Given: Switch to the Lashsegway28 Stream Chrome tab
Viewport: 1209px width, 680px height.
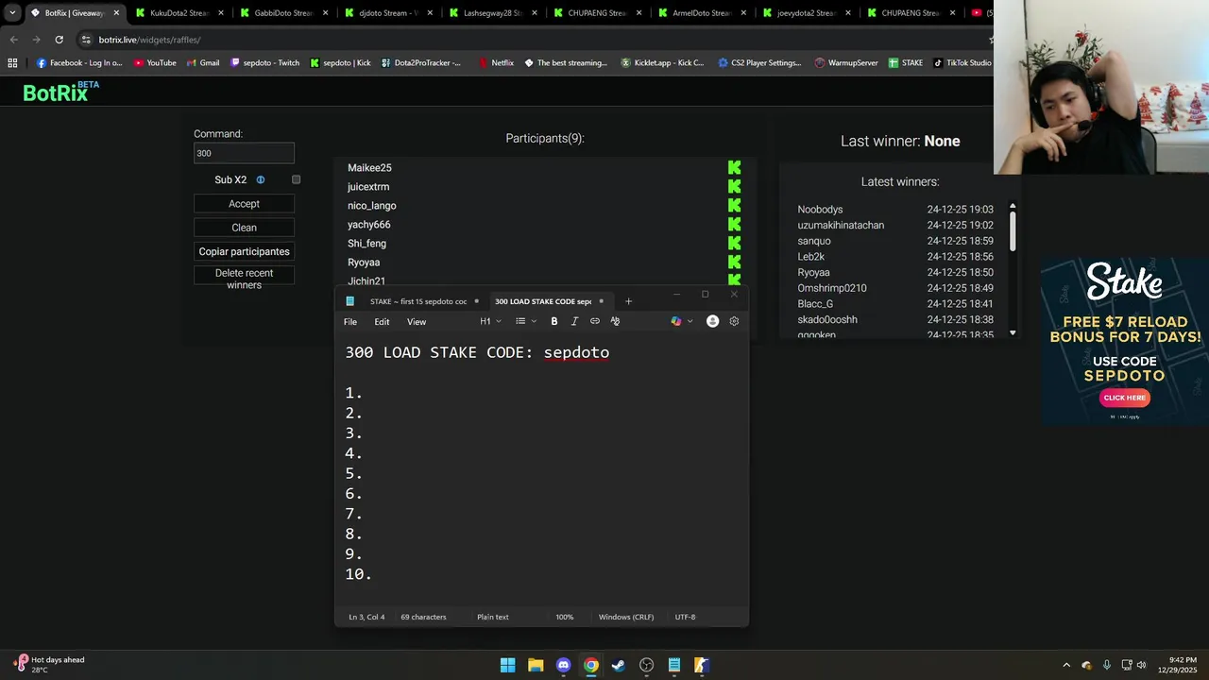Looking at the screenshot, I should [x=491, y=13].
